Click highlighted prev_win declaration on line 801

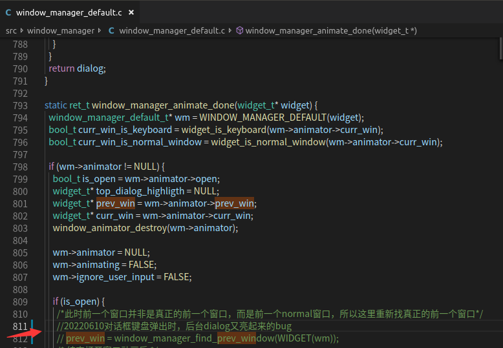tap(116, 203)
